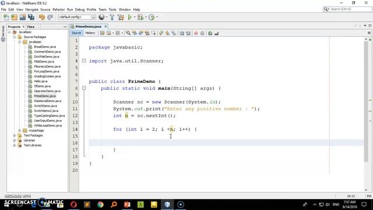Open the Profile Project dropdown arrow
Viewport: 373px width, 210px height.
157,17
